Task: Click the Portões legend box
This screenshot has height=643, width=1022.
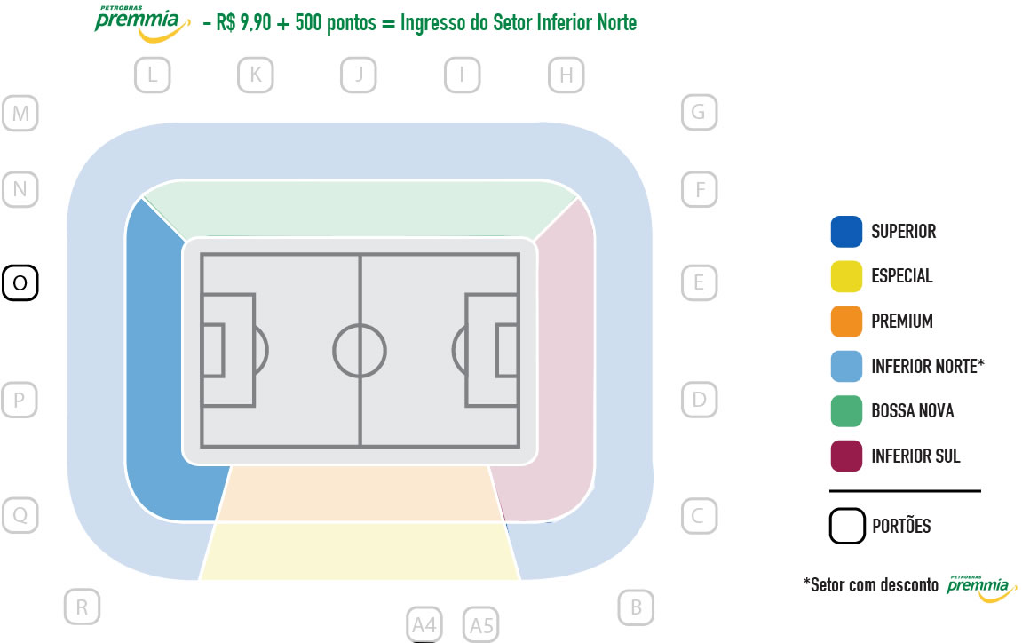Action: pos(847,526)
